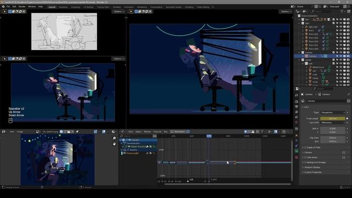Adjust the Clip Start value field
This screenshot has width=352, height=198.
pos(333,138)
